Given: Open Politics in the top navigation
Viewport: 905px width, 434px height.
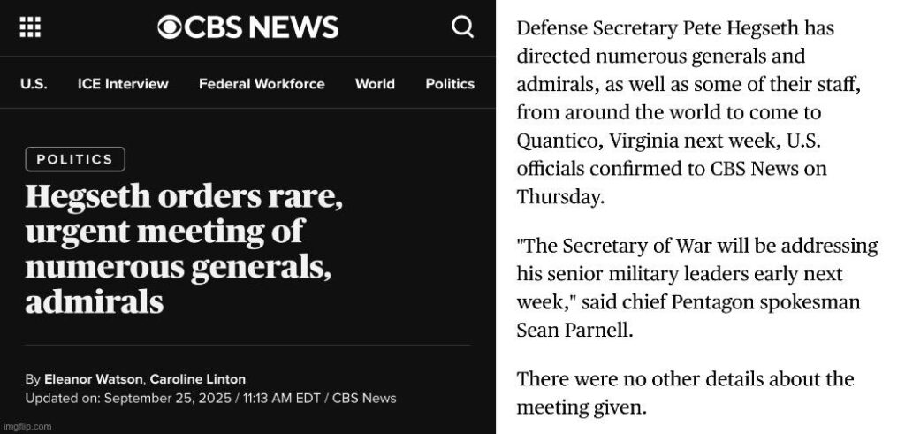Looking at the screenshot, I should click(x=450, y=84).
